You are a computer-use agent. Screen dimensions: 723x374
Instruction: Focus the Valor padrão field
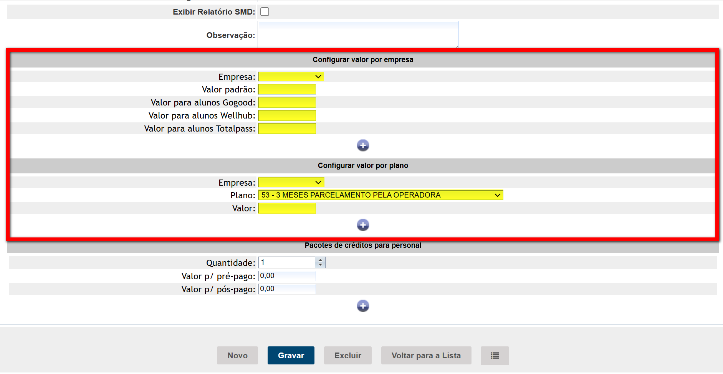click(x=287, y=90)
